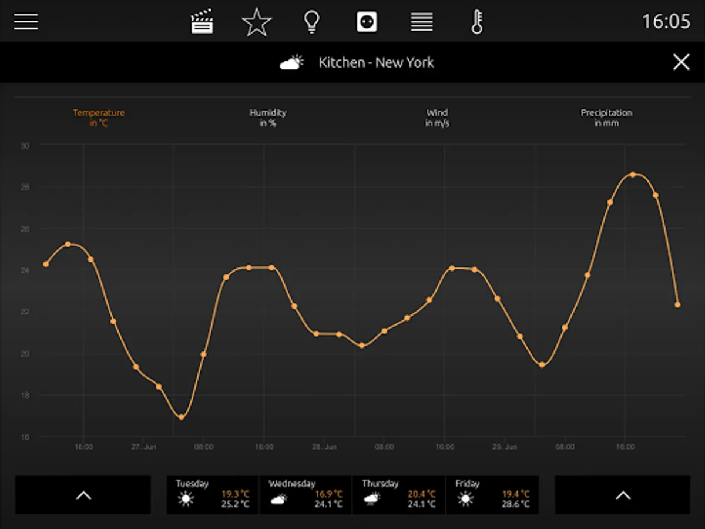Open the hamburger menu

[26, 22]
